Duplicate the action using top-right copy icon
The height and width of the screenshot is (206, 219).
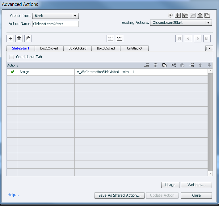pyautogui.click(x=207, y=15)
